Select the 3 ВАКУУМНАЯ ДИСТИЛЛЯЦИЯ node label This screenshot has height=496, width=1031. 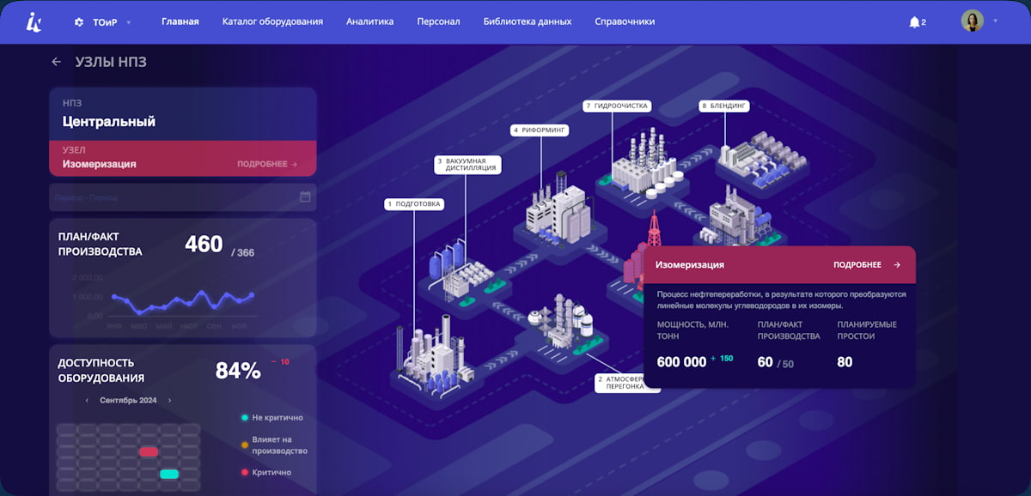[x=467, y=165]
